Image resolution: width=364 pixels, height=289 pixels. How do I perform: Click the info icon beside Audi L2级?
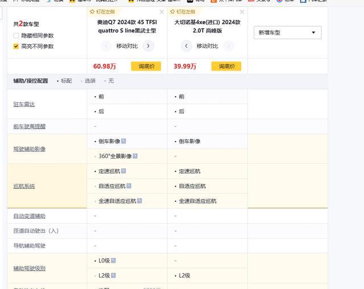click(x=113, y=275)
